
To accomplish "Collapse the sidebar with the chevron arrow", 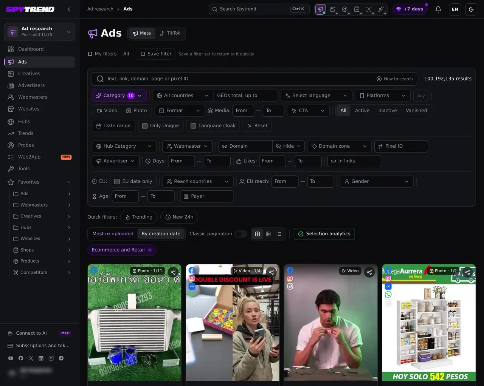I will click(69, 9).
